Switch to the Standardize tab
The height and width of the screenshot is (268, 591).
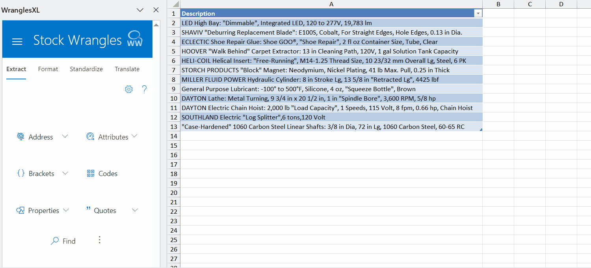(86, 69)
